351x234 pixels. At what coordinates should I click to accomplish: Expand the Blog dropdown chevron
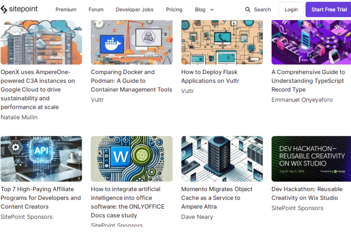pos(212,10)
